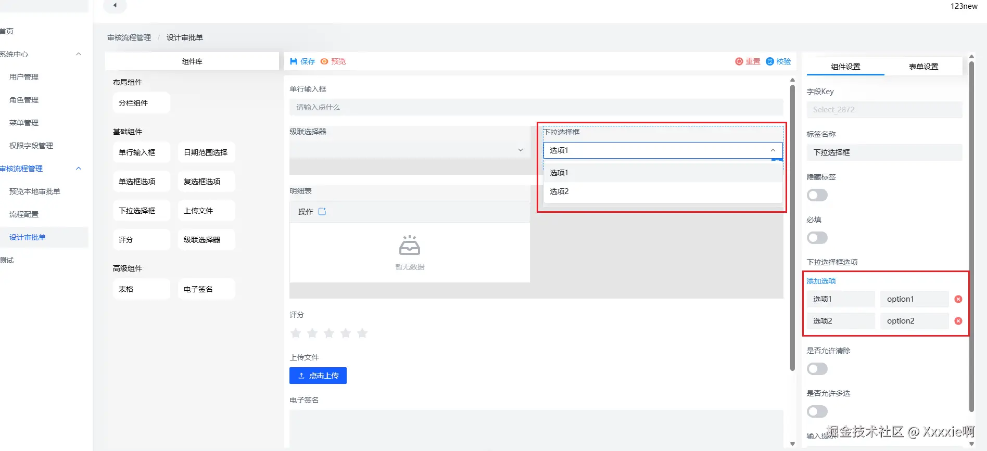Delete the option1 row with the red X
Screen dimensions: 987x451
click(958, 299)
